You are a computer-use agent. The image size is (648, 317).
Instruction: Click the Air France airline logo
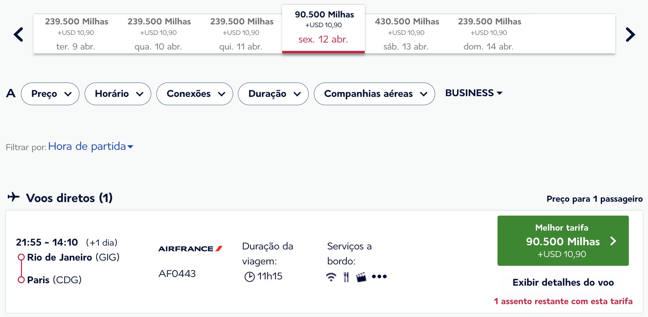[x=190, y=249]
